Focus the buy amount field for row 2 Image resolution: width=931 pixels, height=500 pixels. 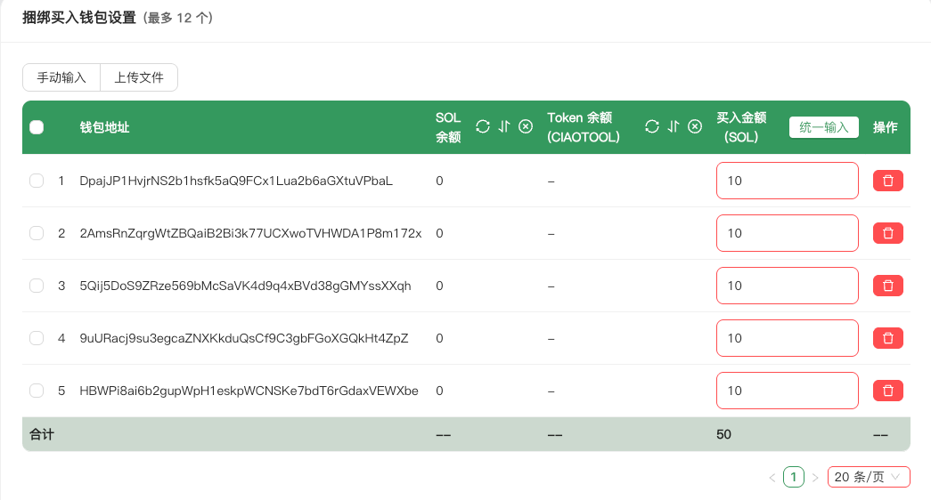pos(787,233)
